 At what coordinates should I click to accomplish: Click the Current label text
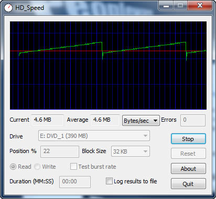pos(19,120)
